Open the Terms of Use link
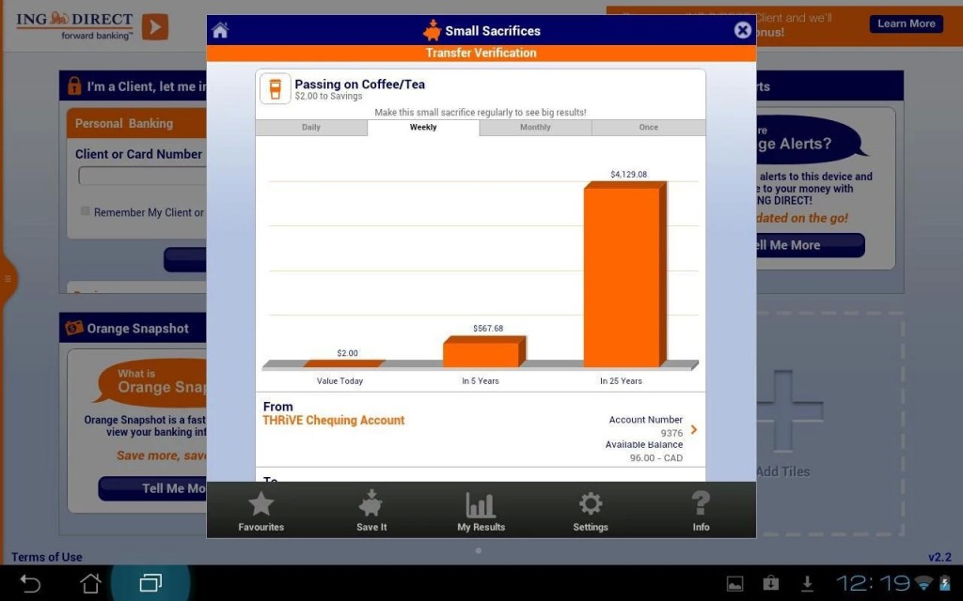This screenshot has height=601, width=963. pyautogui.click(x=47, y=557)
